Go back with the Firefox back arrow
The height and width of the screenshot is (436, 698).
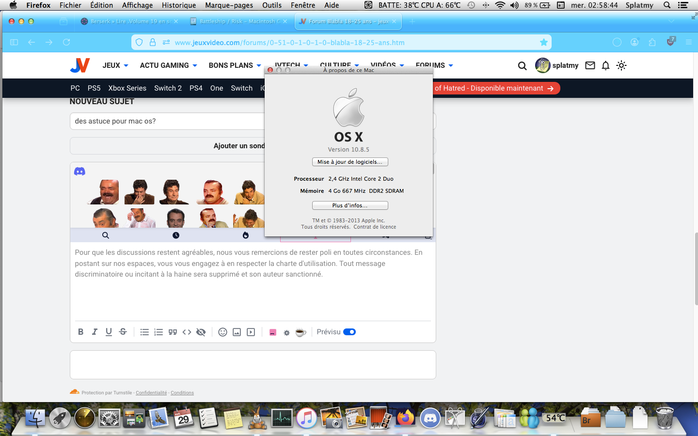[32, 42]
